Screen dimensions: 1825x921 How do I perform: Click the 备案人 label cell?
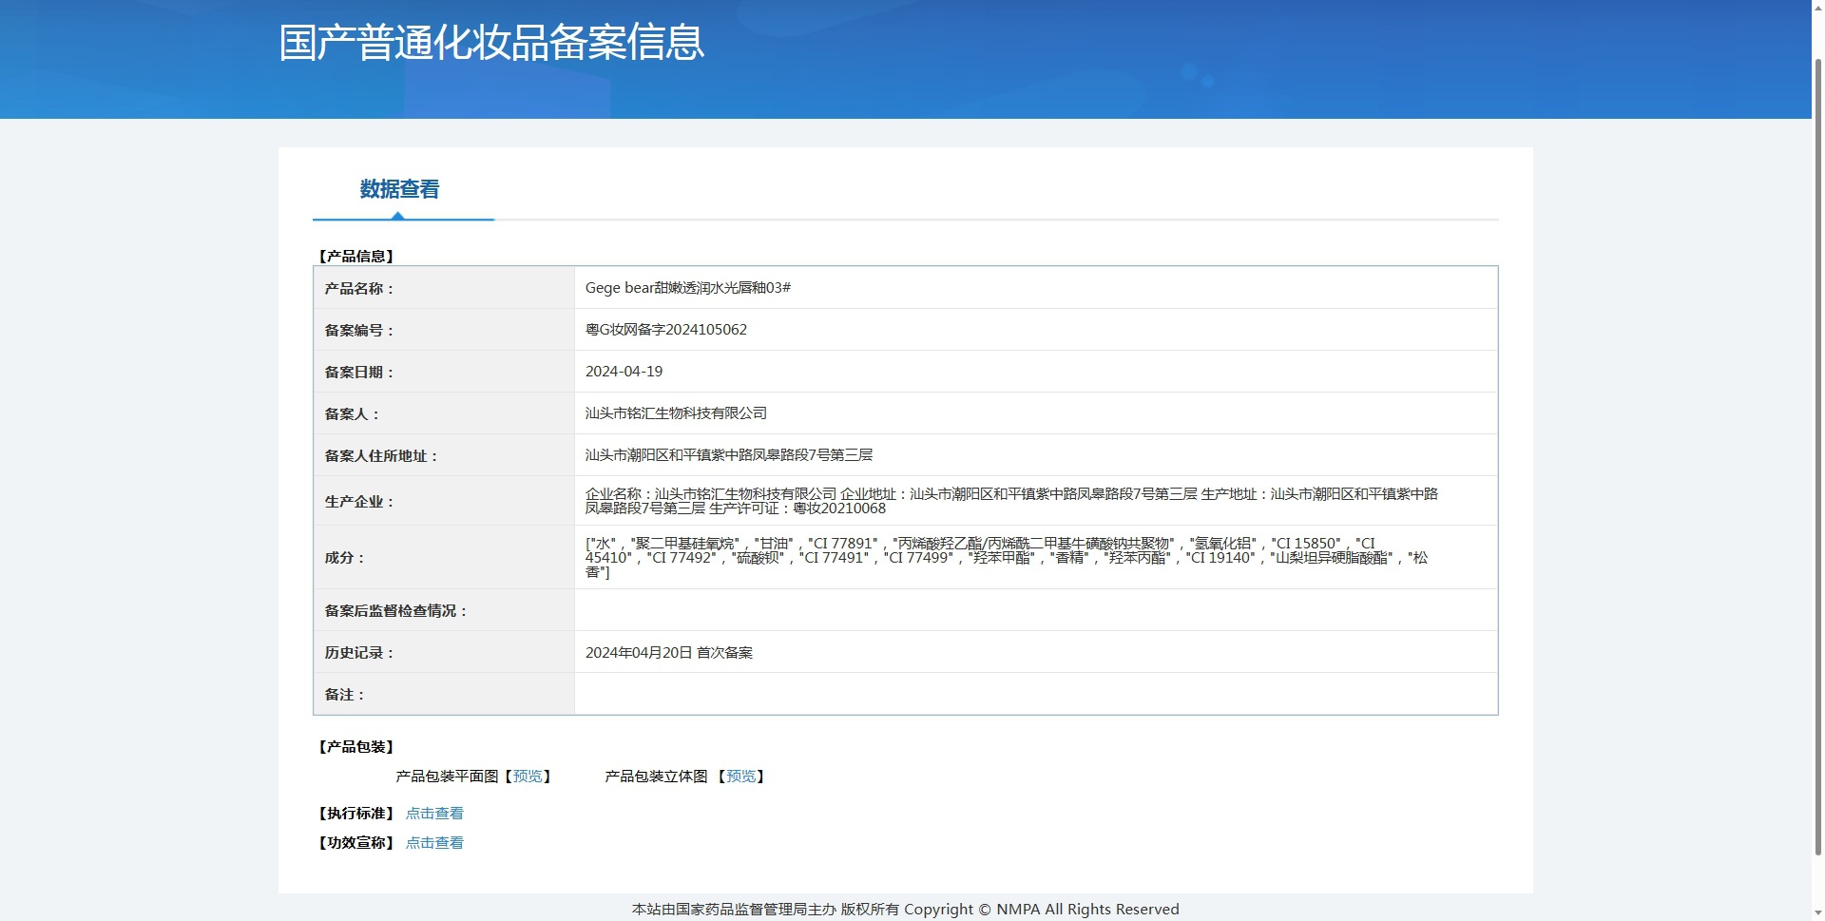click(444, 413)
